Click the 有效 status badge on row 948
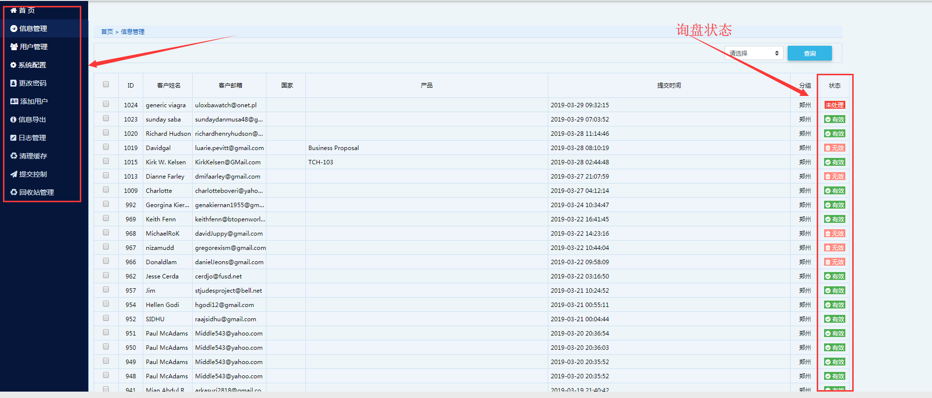Image resolution: width=932 pixels, height=398 pixels. [835, 376]
